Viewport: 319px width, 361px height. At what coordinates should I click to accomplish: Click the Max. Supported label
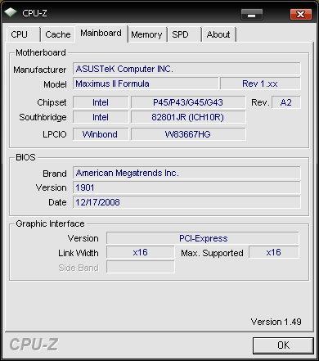click(x=212, y=253)
